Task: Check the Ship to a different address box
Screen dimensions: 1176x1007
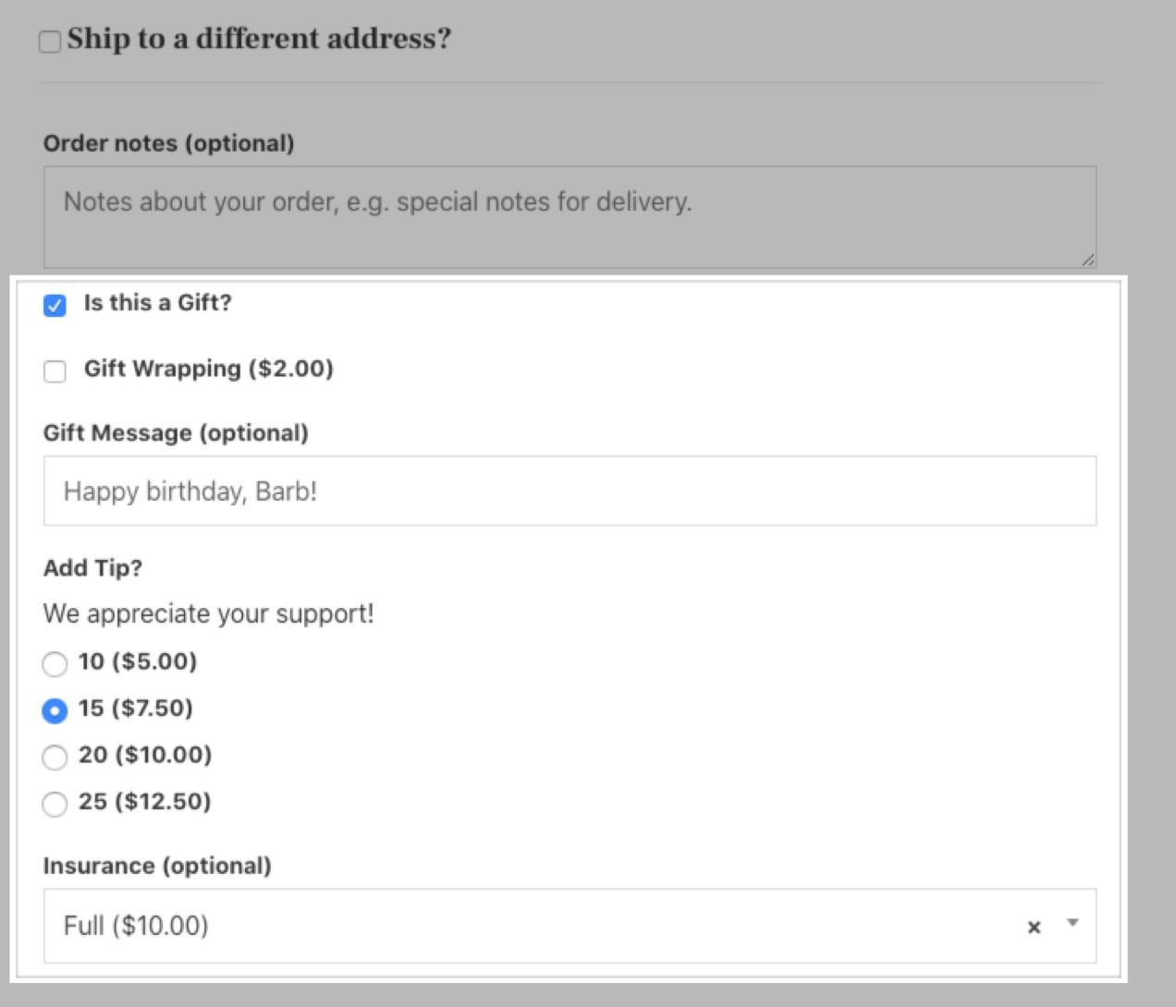Action: tap(50, 42)
